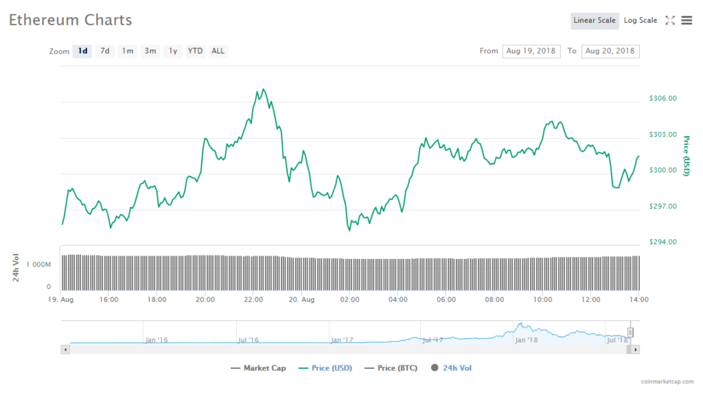The image size is (703, 397).
Task: Click navigator scrollbar left arrow
Action: click(66, 350)
